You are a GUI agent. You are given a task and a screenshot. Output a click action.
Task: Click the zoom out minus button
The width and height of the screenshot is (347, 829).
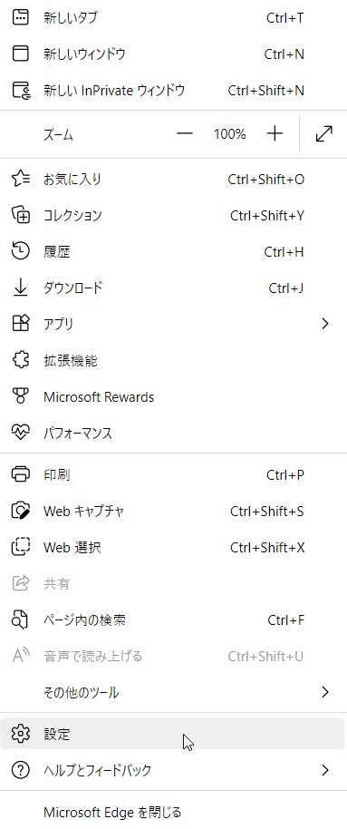pyautogui.click(x=184, y=134)
